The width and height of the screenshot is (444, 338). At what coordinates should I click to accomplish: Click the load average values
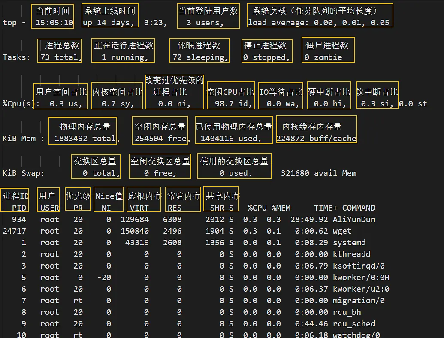(351, 23)
